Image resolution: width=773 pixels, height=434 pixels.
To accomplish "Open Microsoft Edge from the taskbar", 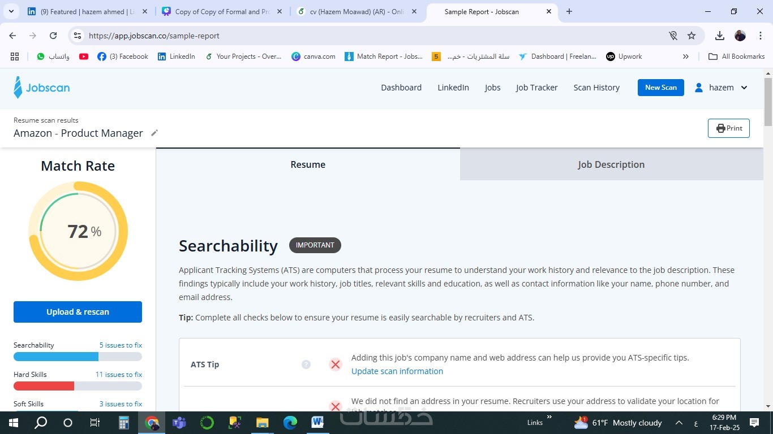I will 290,423.
